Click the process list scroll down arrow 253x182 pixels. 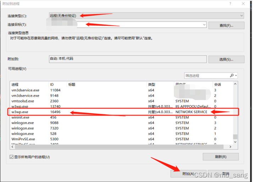pos(235,142)
